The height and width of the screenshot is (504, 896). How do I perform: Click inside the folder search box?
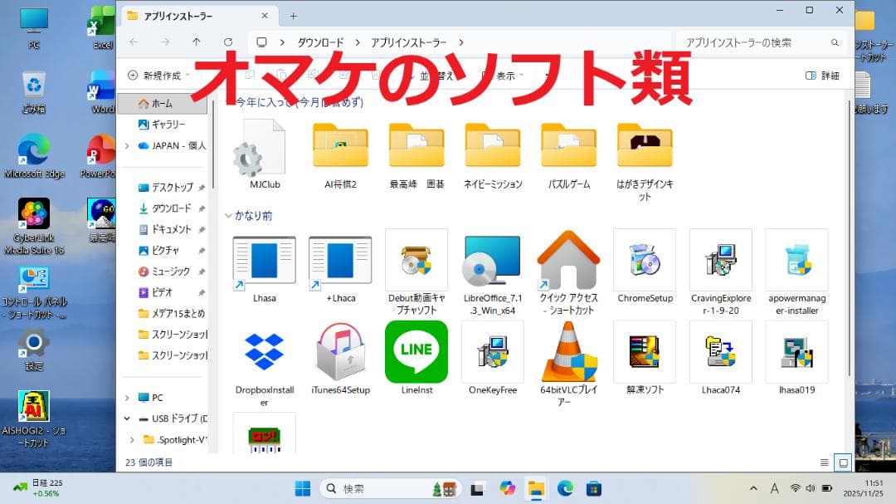[x=755, y=41]
